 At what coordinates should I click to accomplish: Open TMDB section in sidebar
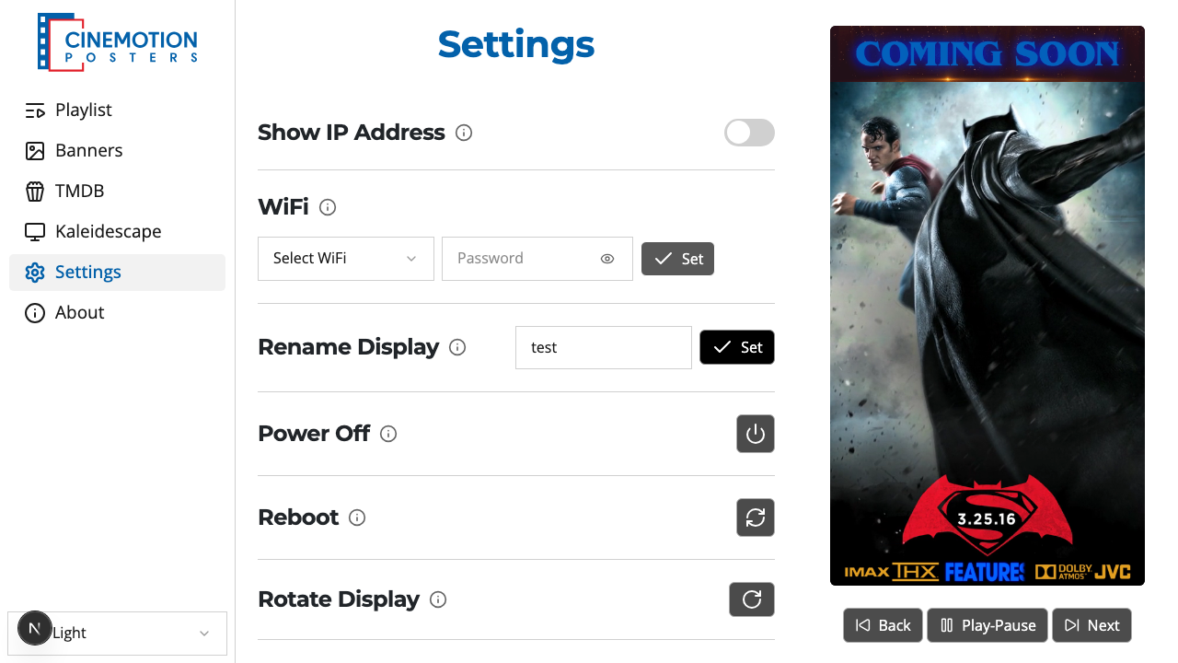[x=117, y=192]
